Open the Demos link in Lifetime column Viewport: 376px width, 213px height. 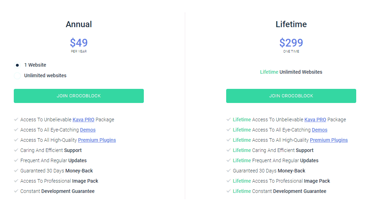[x=319, y=130]
